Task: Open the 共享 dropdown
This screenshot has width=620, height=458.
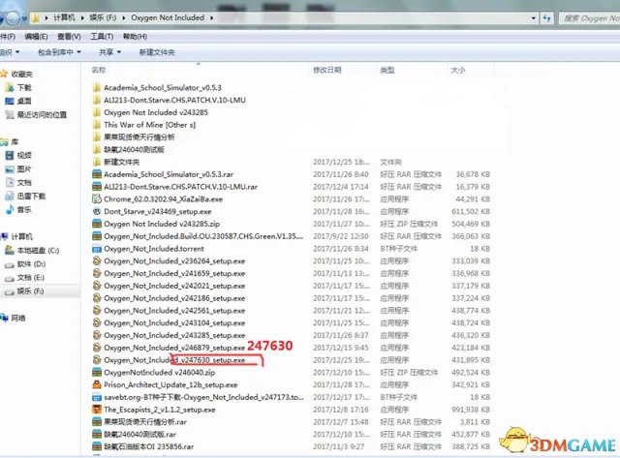Action: click(109, 52)
